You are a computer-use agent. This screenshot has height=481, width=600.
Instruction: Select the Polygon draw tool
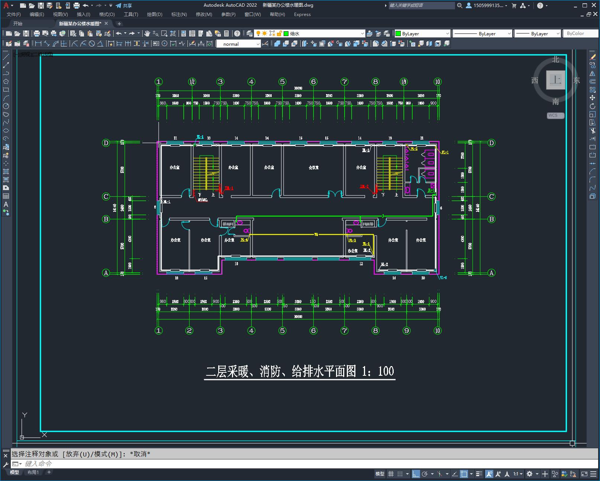6,81
